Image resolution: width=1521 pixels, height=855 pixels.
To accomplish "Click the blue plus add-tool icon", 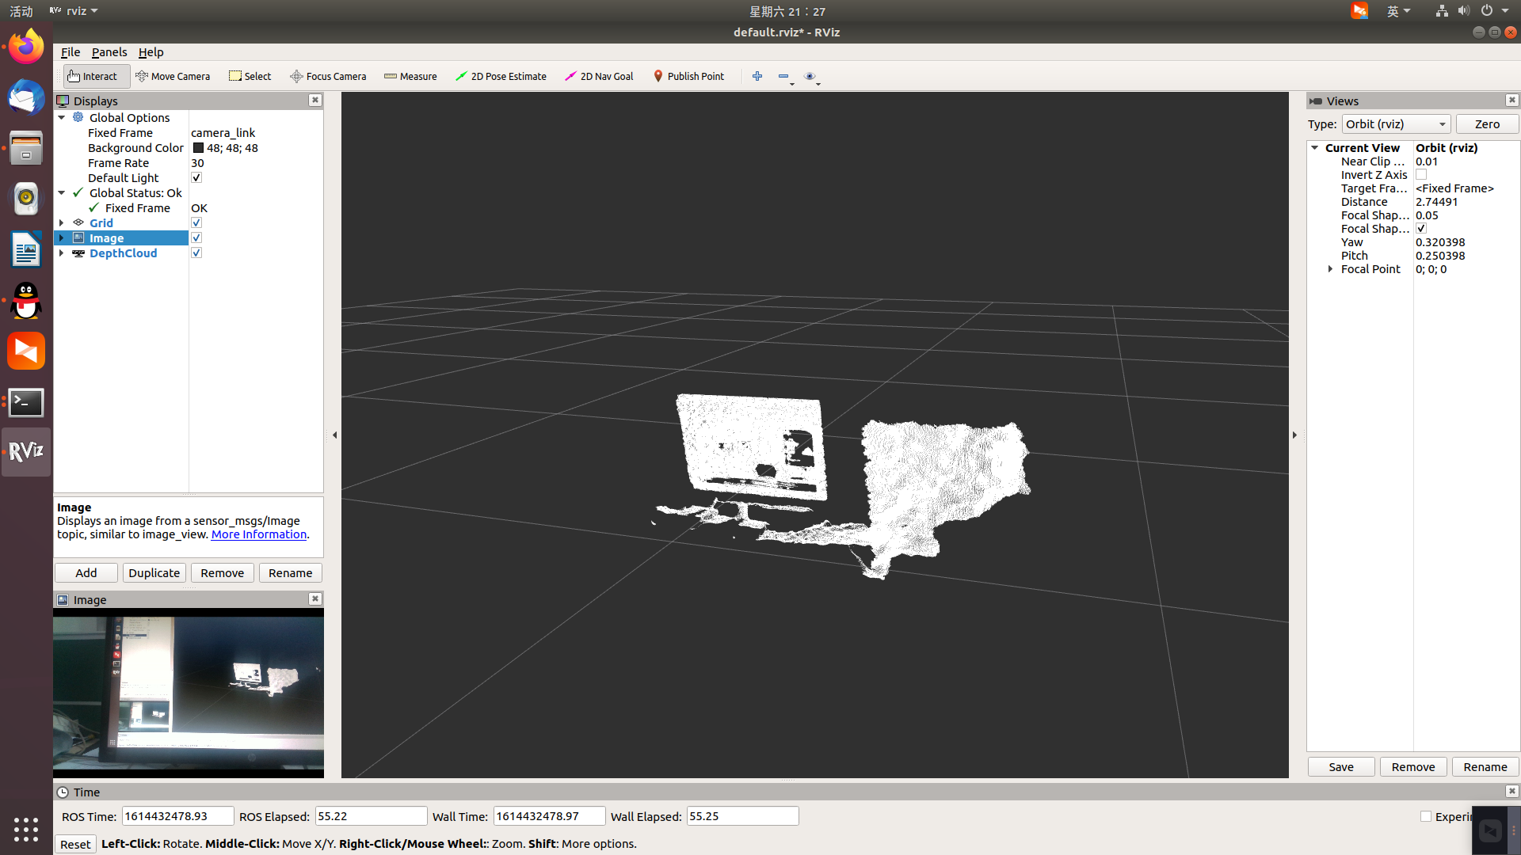I will pos(757,76).
